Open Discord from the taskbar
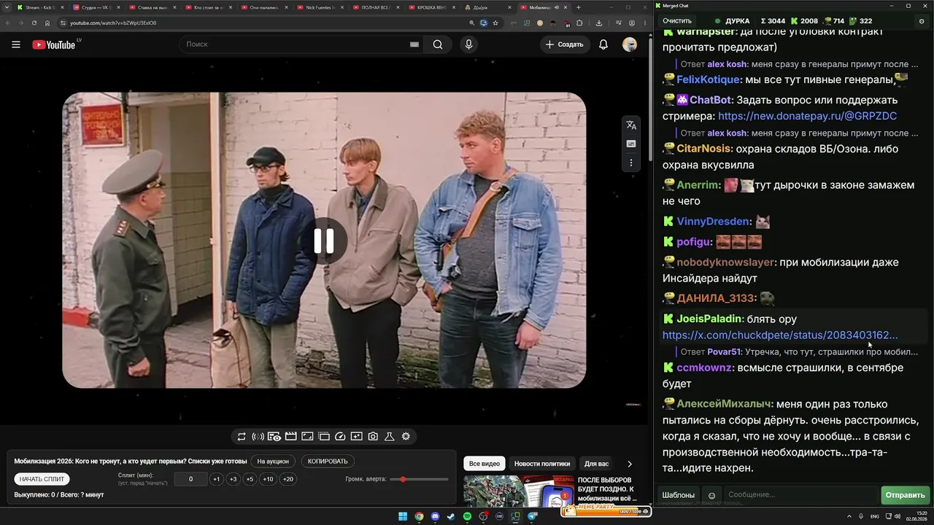 (x=436, y=517)
